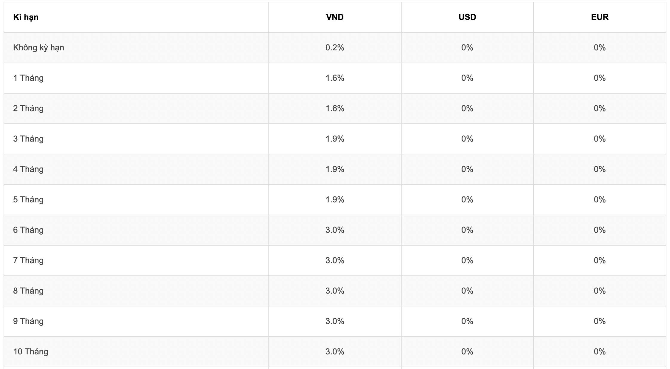Click the EUR column header
Image resolution: width=670 pixels, height=369 pixels.
point(600,17)
